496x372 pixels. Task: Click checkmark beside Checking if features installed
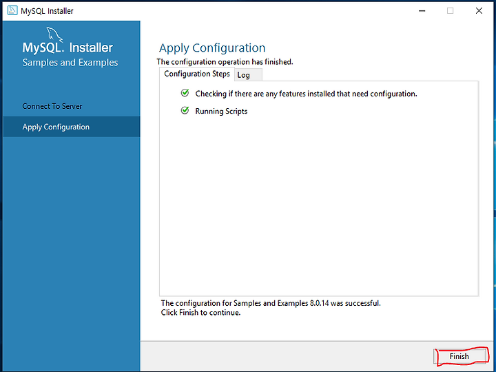pos(185,93)
